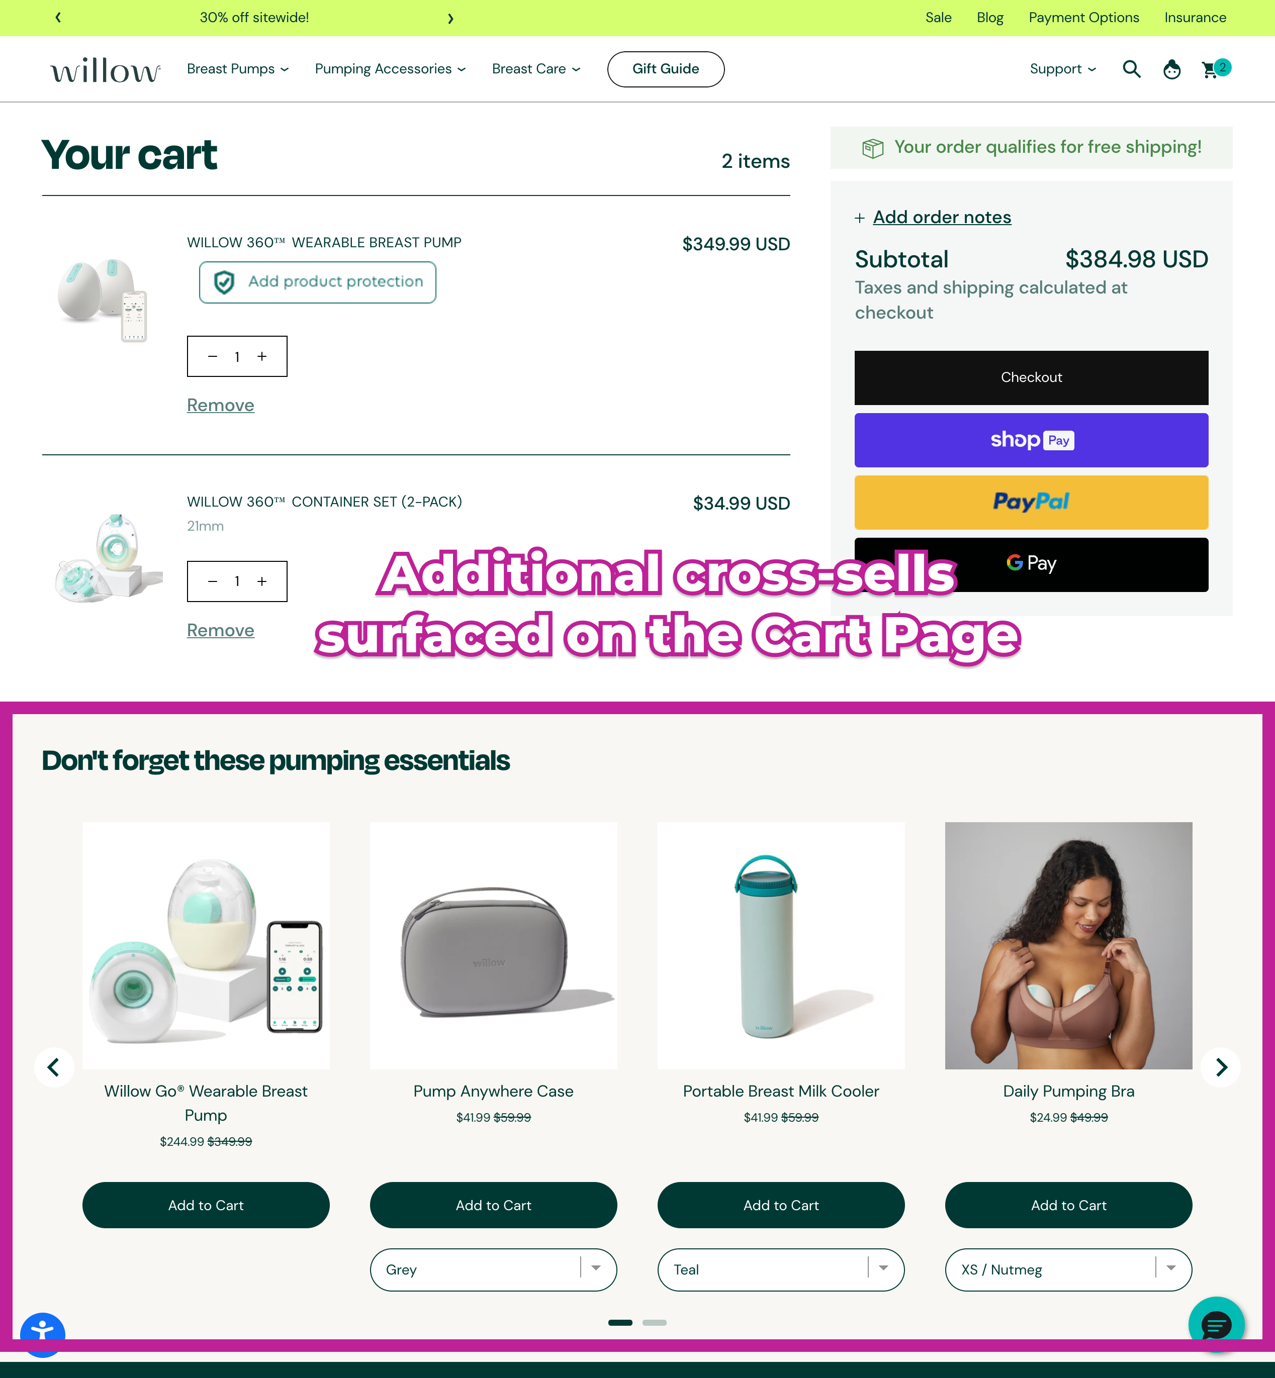Image resolution: width=1275 pixels, height=1378 pixels.
Task: Click the Gift Guide tab button
Action: 666,68
